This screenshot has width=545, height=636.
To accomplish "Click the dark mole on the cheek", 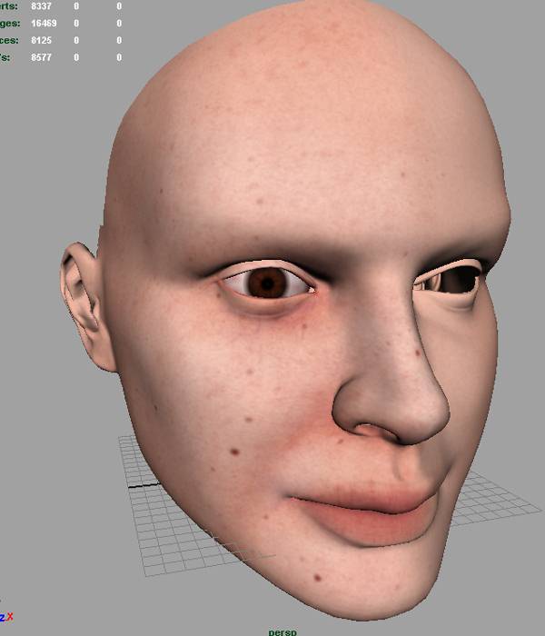I will pyautogui.click(x=235, y=451).
